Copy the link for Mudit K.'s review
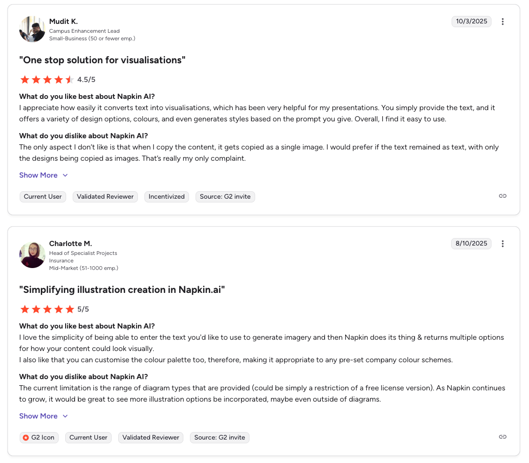The height and width of the screenshot is (463, 529). tap(502, 196)
